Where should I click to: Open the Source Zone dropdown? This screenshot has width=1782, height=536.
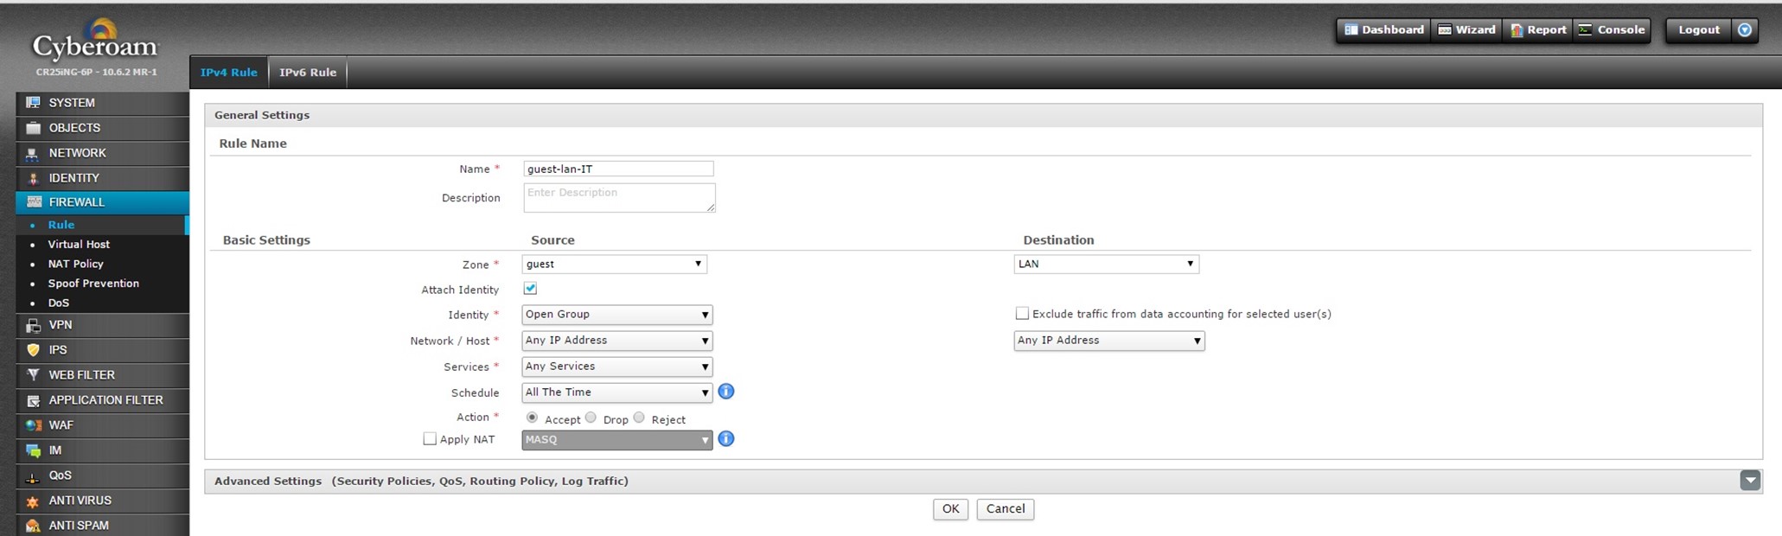pyautogui.click(x=615, y=264)
